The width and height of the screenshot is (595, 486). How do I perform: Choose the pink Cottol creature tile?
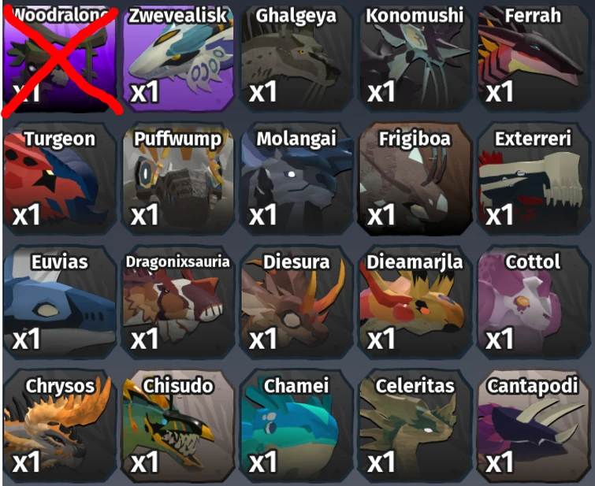coord(534,302)
